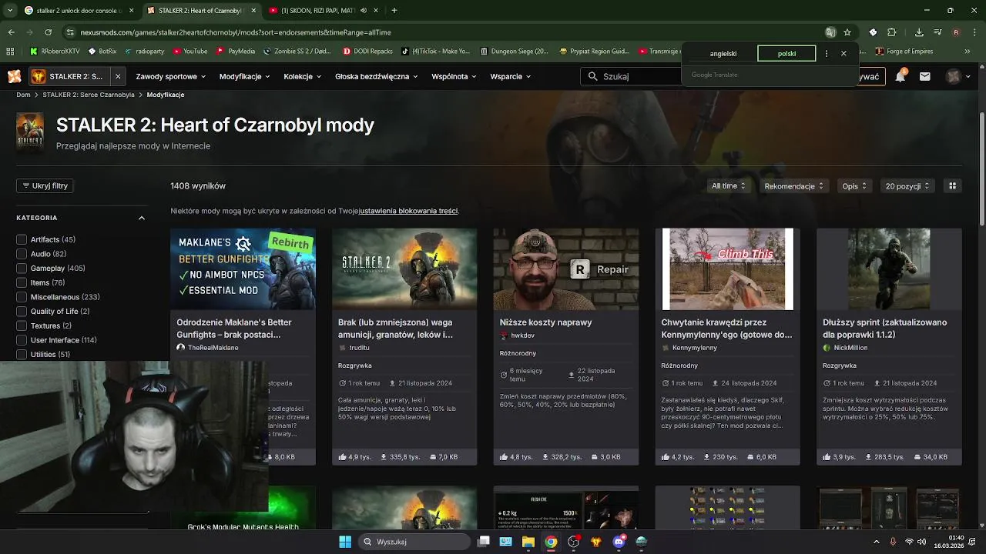Open the Rekomendacje sort dropdown
986x554 pixels.
click(x=794, y=185)
